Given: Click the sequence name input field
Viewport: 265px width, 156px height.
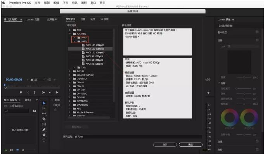Looking at the screenshot, I should [x=138, y=137].
